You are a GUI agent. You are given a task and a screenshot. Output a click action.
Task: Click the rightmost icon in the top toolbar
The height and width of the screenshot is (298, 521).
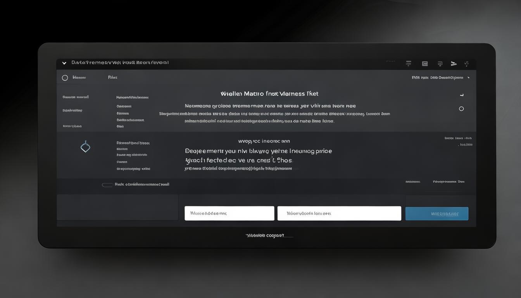[467, 64]
